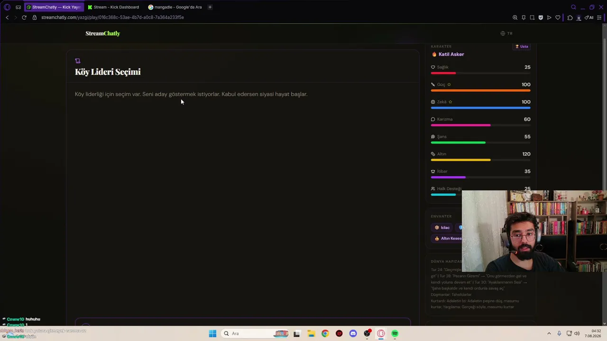Show hidden system tray icons
Screen dimensions: 607x341
[x=549, y=333]
